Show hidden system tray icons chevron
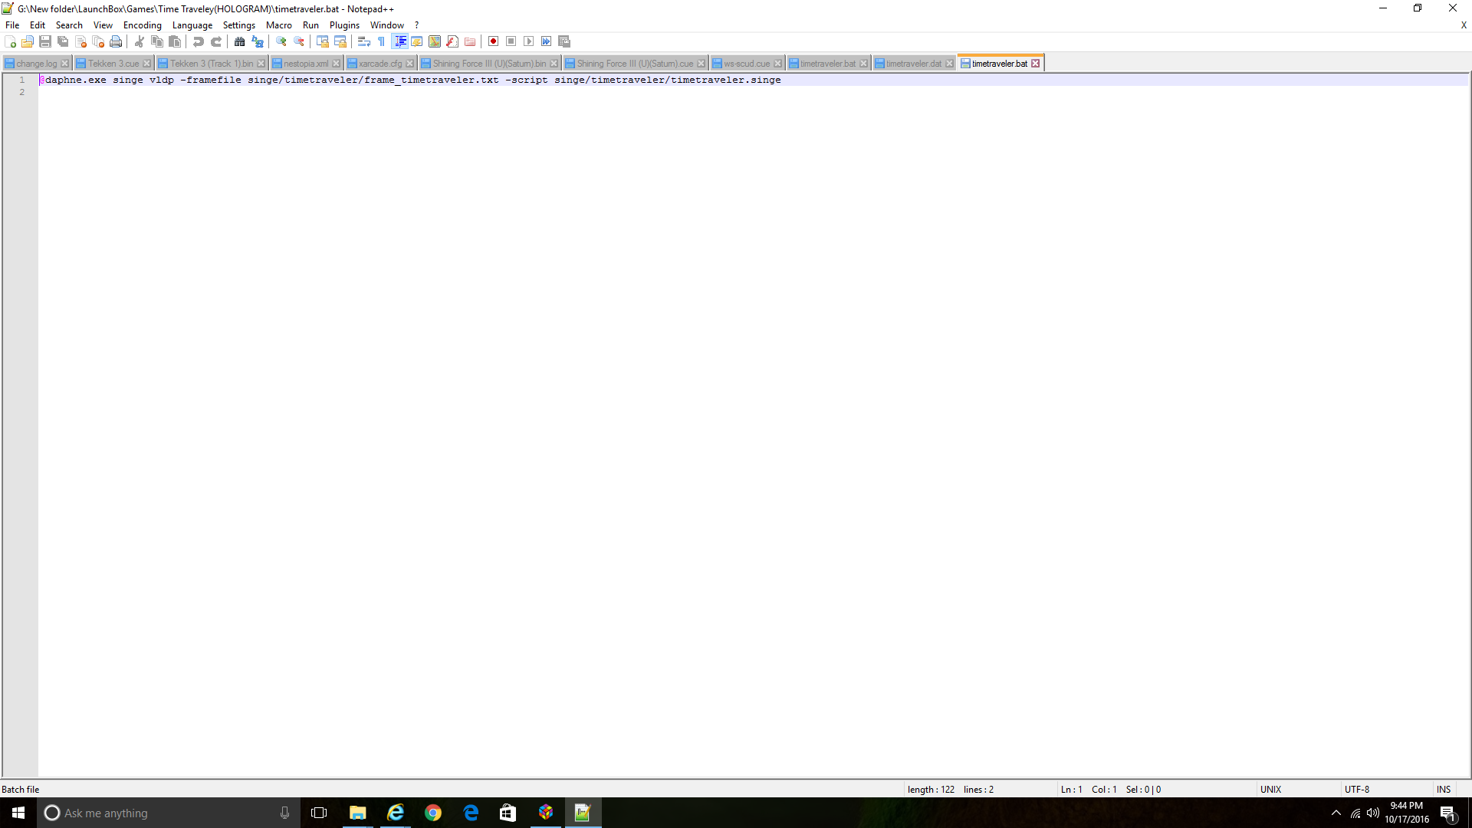Image resolution: width=1472 pixels, height=828 pixels. (1336, 813)
